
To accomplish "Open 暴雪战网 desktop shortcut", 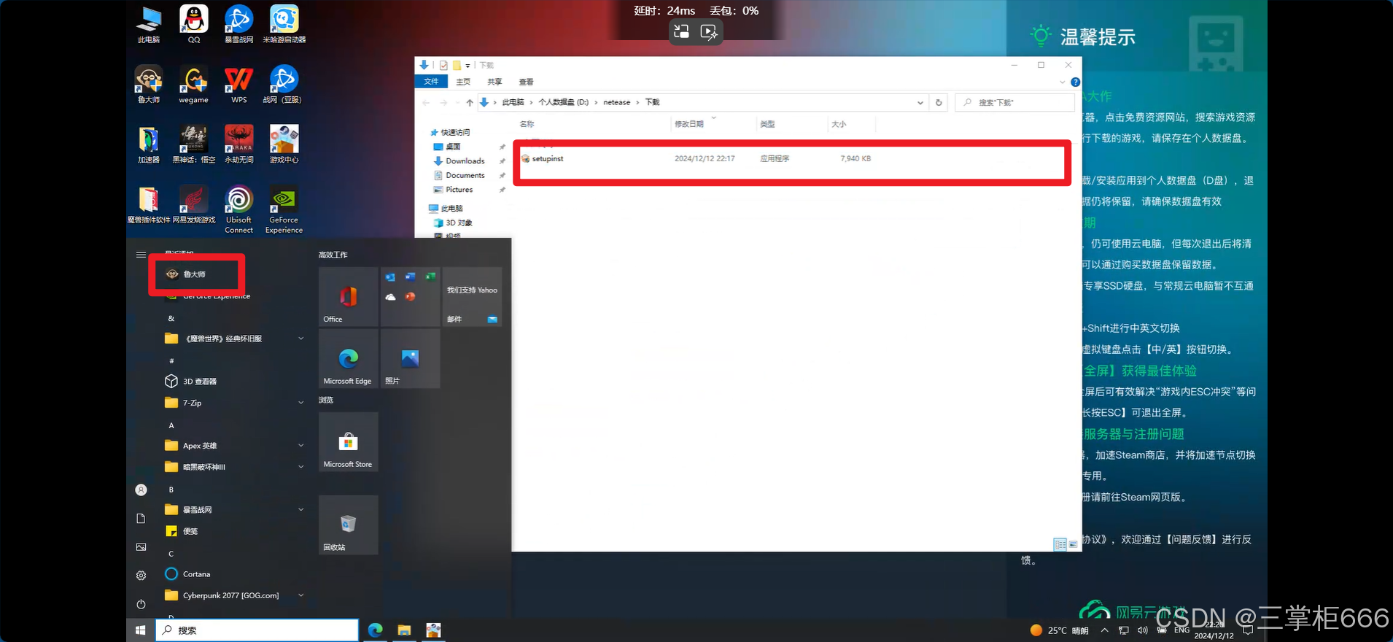I will point(239,24).
